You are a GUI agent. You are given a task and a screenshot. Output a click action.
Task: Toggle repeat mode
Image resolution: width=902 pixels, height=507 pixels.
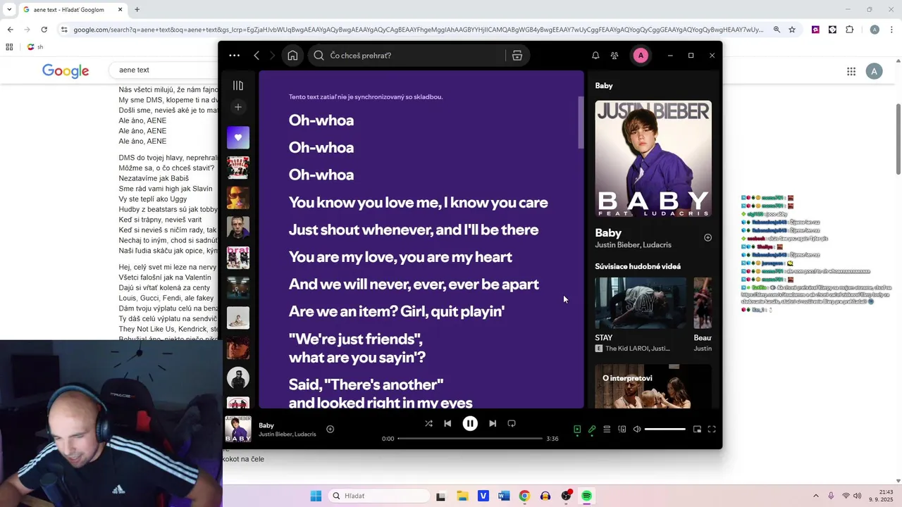point(512,423)
